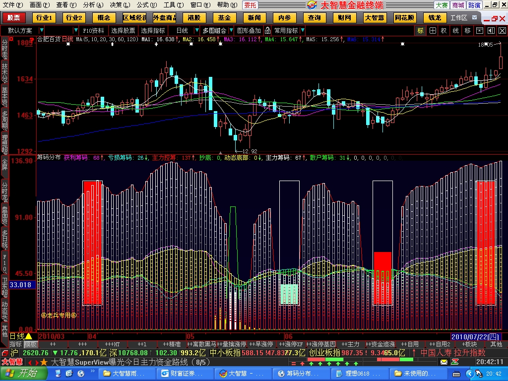
Task: Open the 工作区 workspace dropdown
Action: 475,17
